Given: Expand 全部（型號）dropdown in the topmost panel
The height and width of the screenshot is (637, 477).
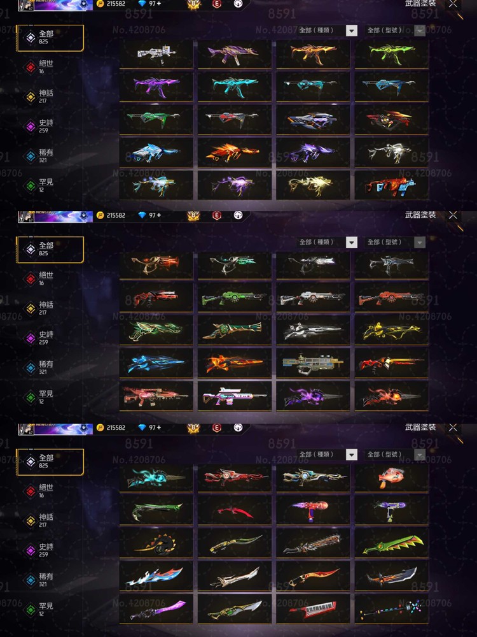Looking at the screenshot, I should (395, 31).
